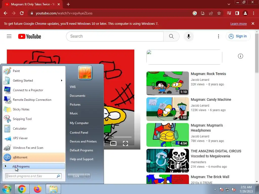Click the Chrome back arrow
259x194 pixels.
pyautogui.click(x=6, y=13)
